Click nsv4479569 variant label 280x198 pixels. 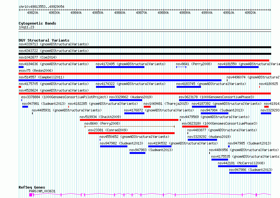click(x=215, y=117)
